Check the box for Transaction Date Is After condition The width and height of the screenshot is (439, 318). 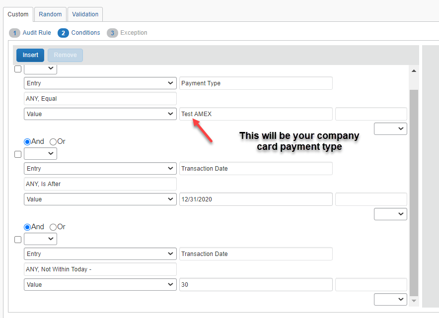[x=18, y=154]
